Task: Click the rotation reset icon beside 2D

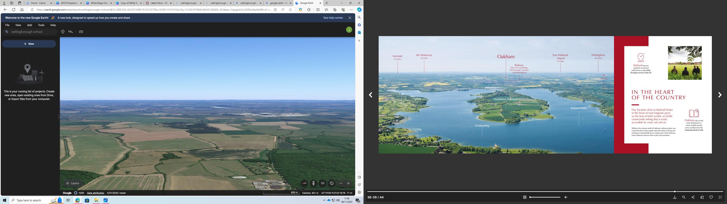Action: point(332,183)
